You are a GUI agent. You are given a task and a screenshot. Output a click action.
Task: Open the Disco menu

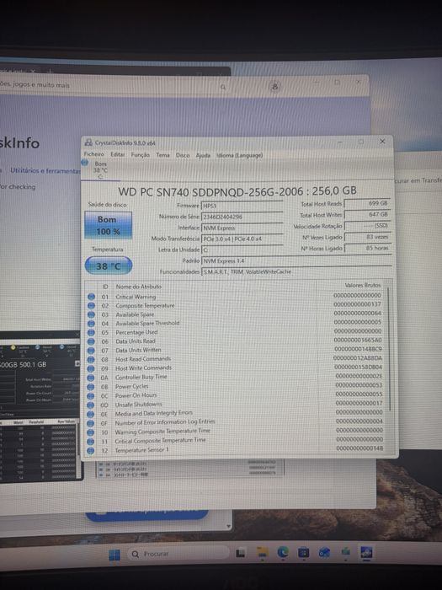183,155
